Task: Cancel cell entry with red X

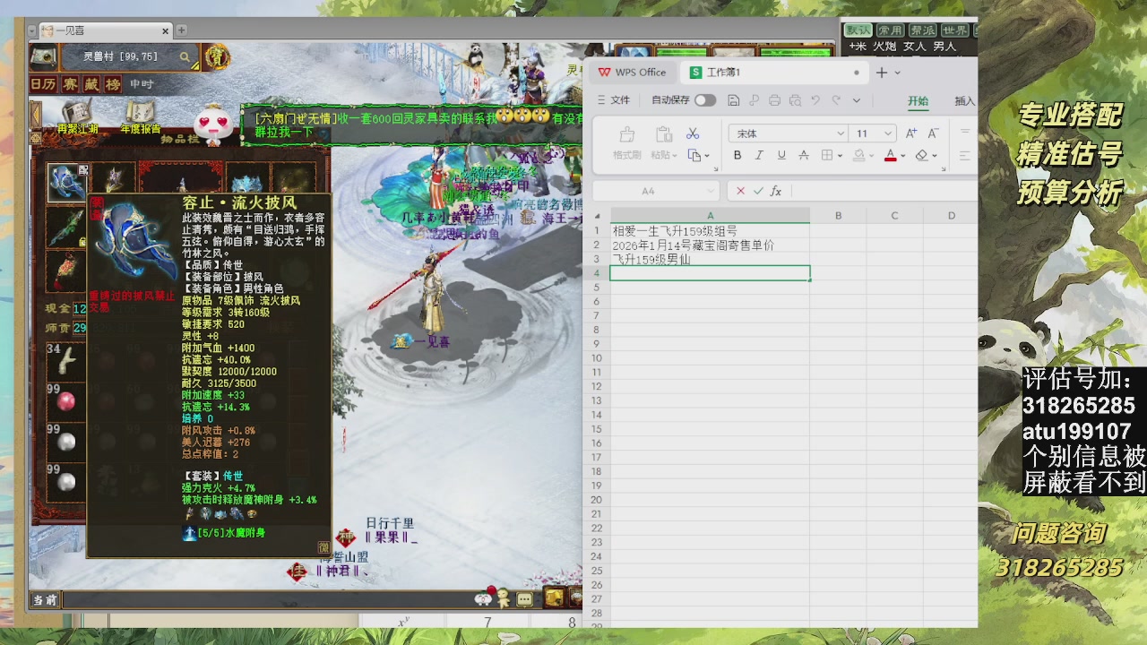Action: tap(740, 191)
